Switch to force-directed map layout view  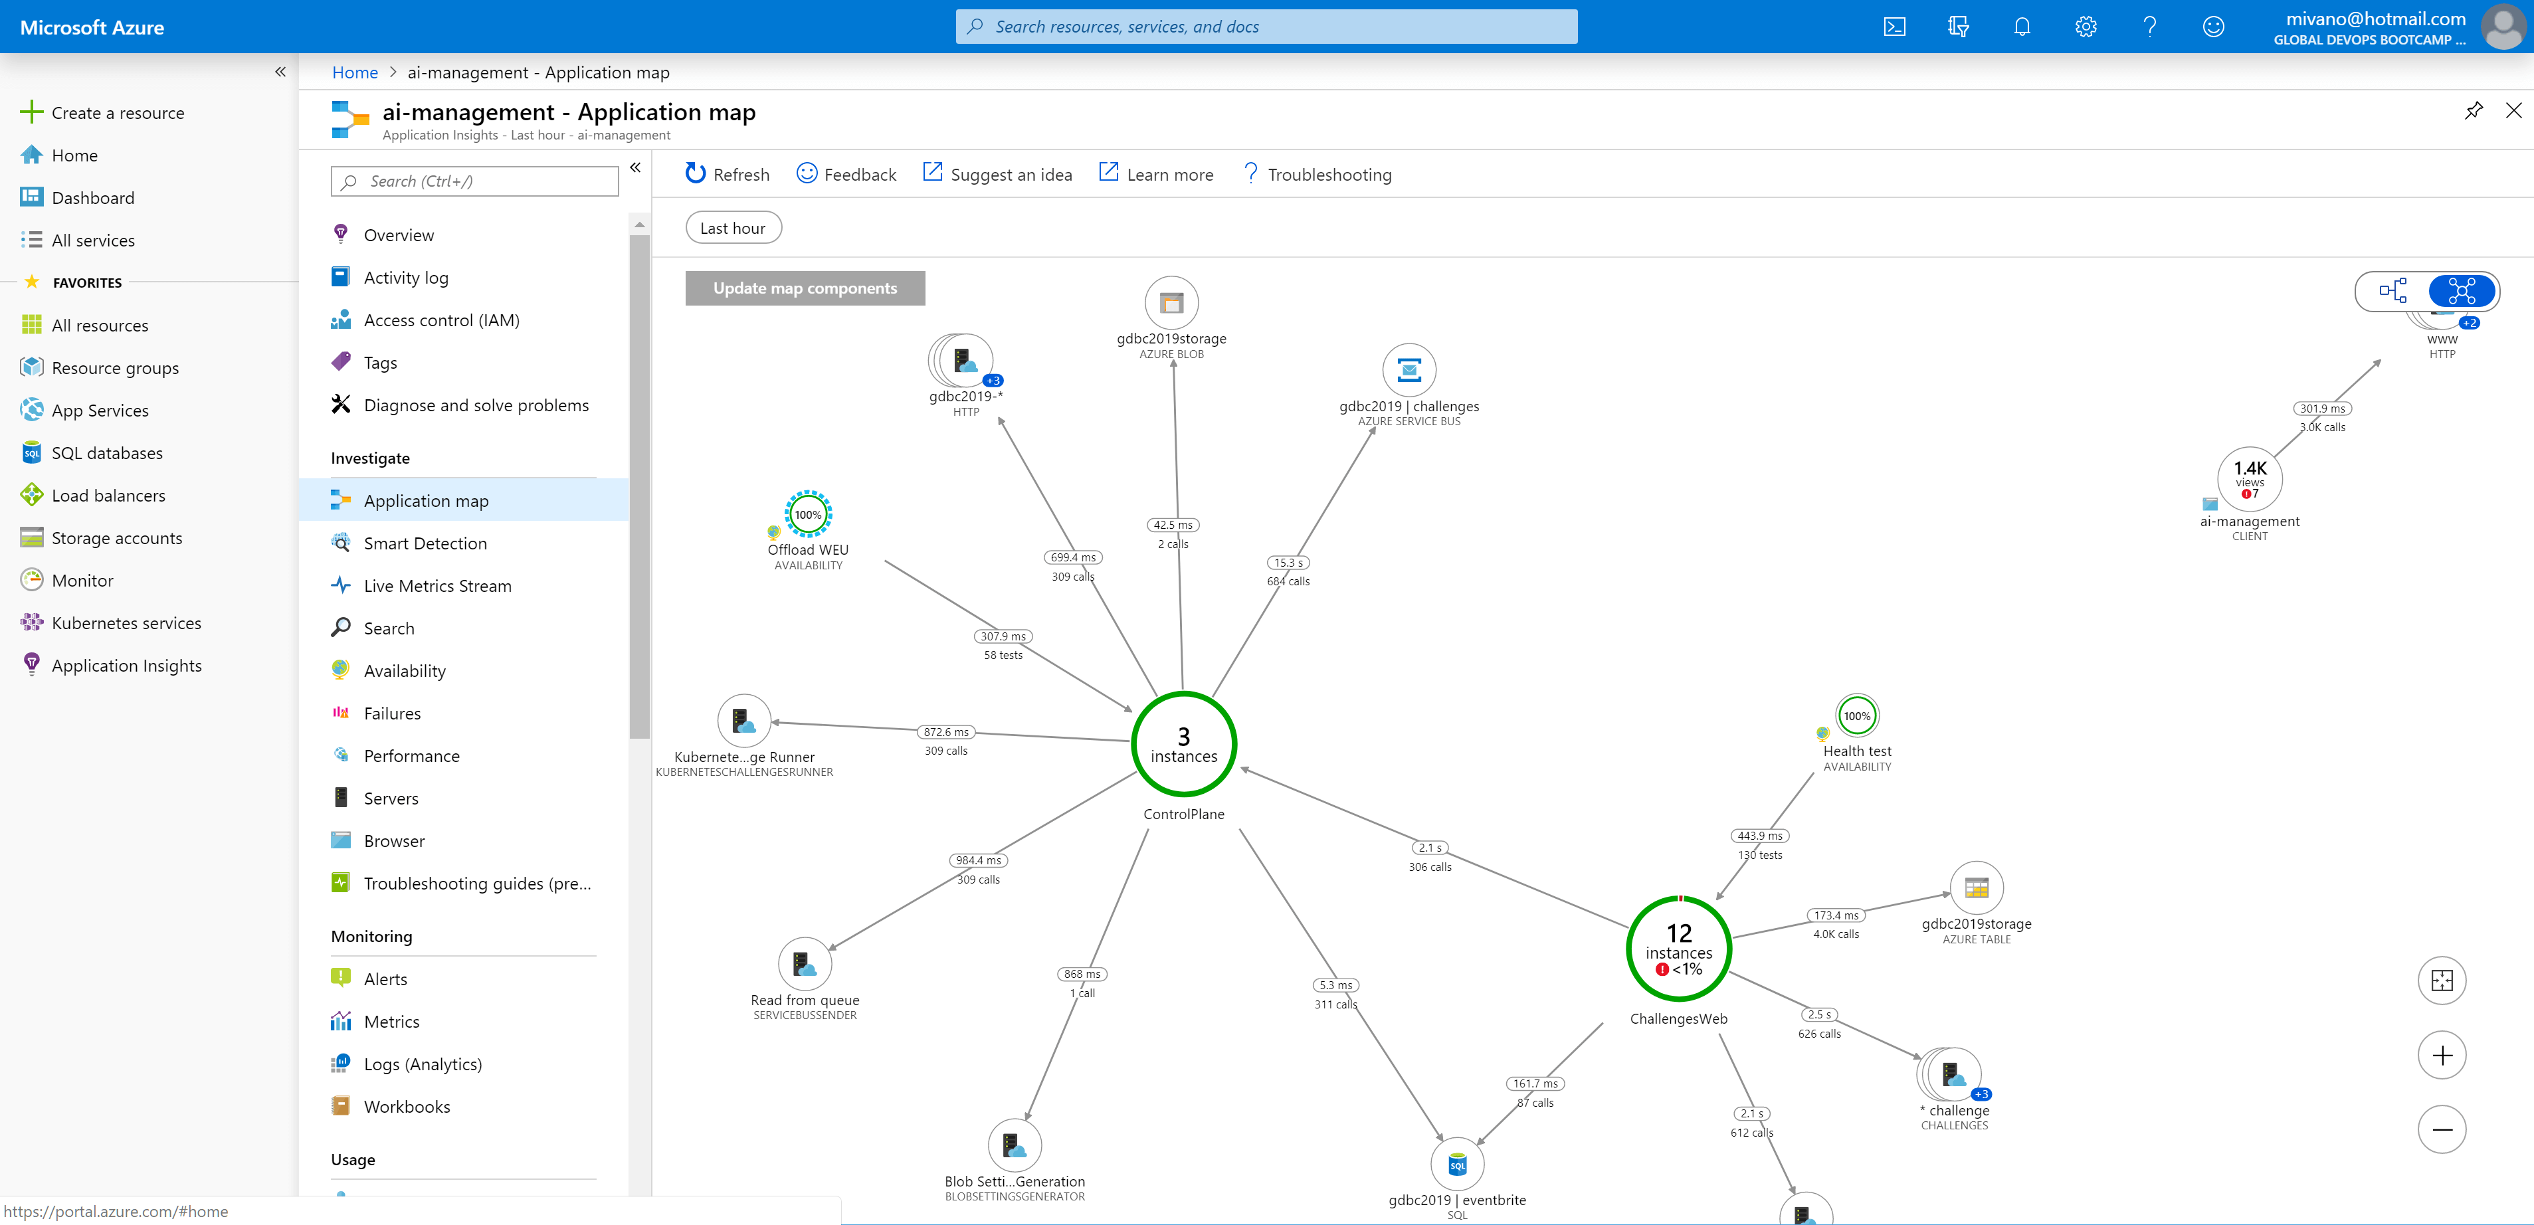tap(2461, 290)
